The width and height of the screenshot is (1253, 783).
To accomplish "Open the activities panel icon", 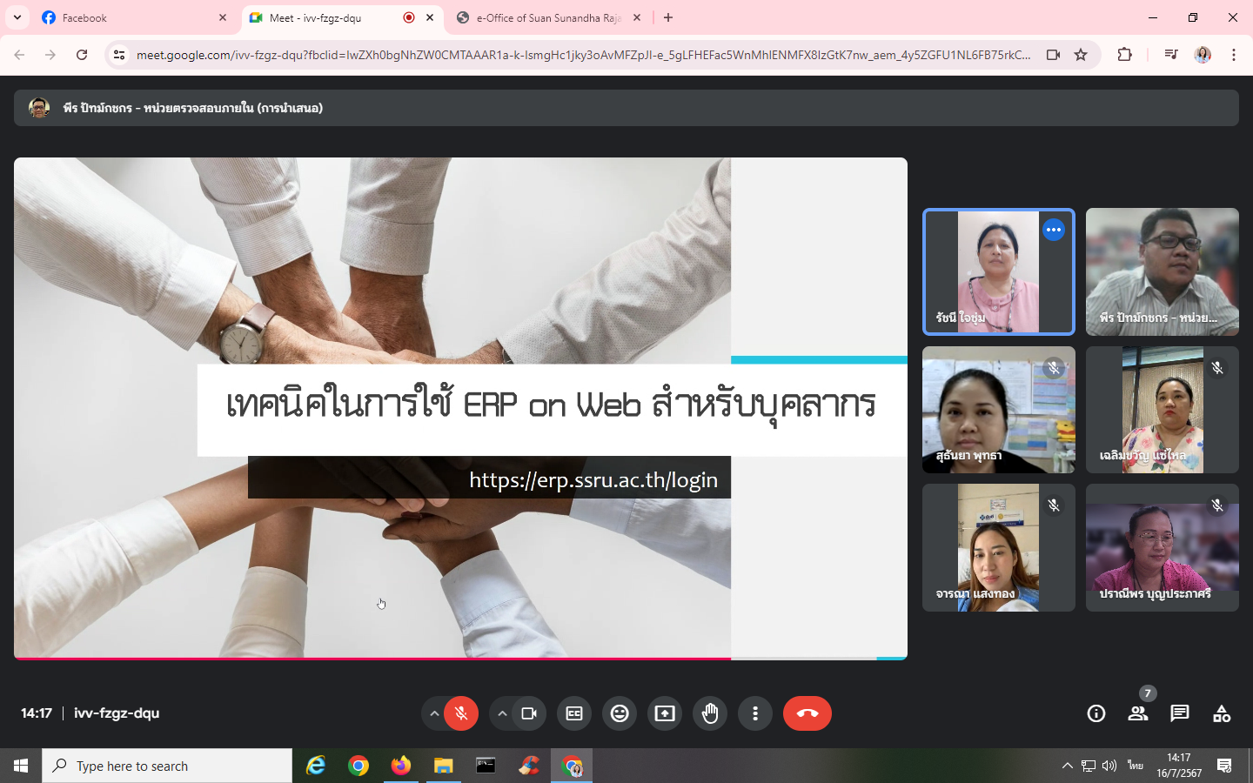I will coord(1222,713).
